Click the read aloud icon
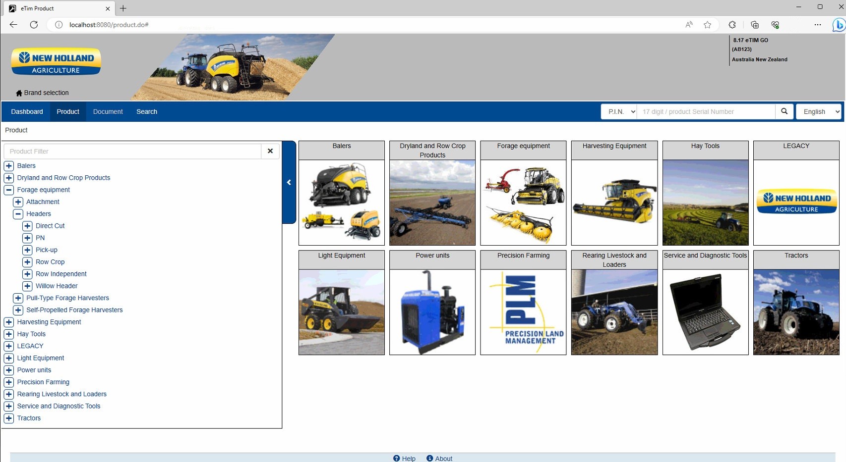Screen dimensions: 846x462 tap(689, 25)
